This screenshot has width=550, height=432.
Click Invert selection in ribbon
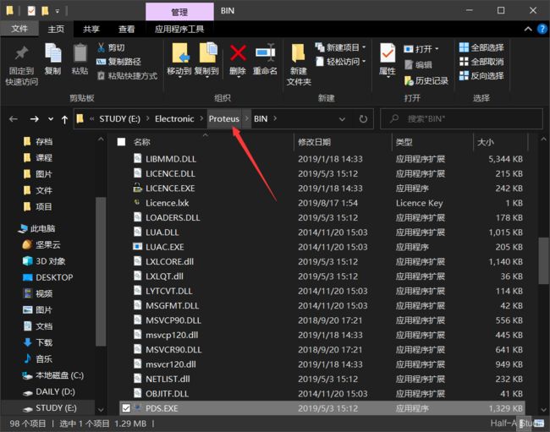pos(481,76)
